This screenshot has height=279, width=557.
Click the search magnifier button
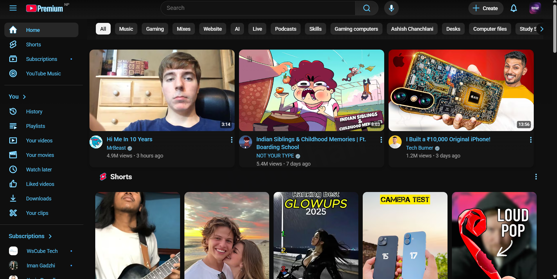367,8
